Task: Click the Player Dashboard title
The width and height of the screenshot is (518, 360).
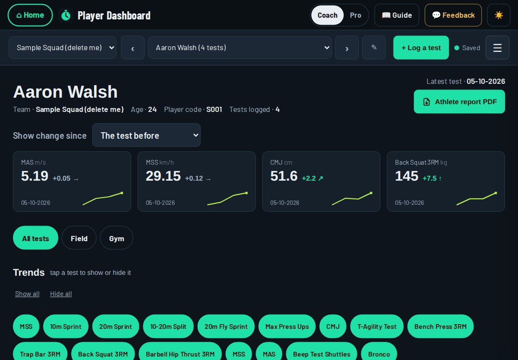Action: pyautogui.click(x=114, y=16)
